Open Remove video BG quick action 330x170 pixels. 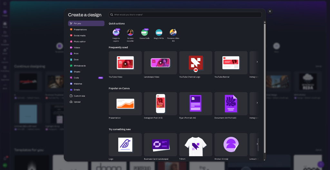(173, 35)
